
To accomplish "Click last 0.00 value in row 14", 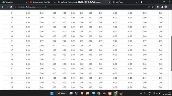I will pos(161,36).
